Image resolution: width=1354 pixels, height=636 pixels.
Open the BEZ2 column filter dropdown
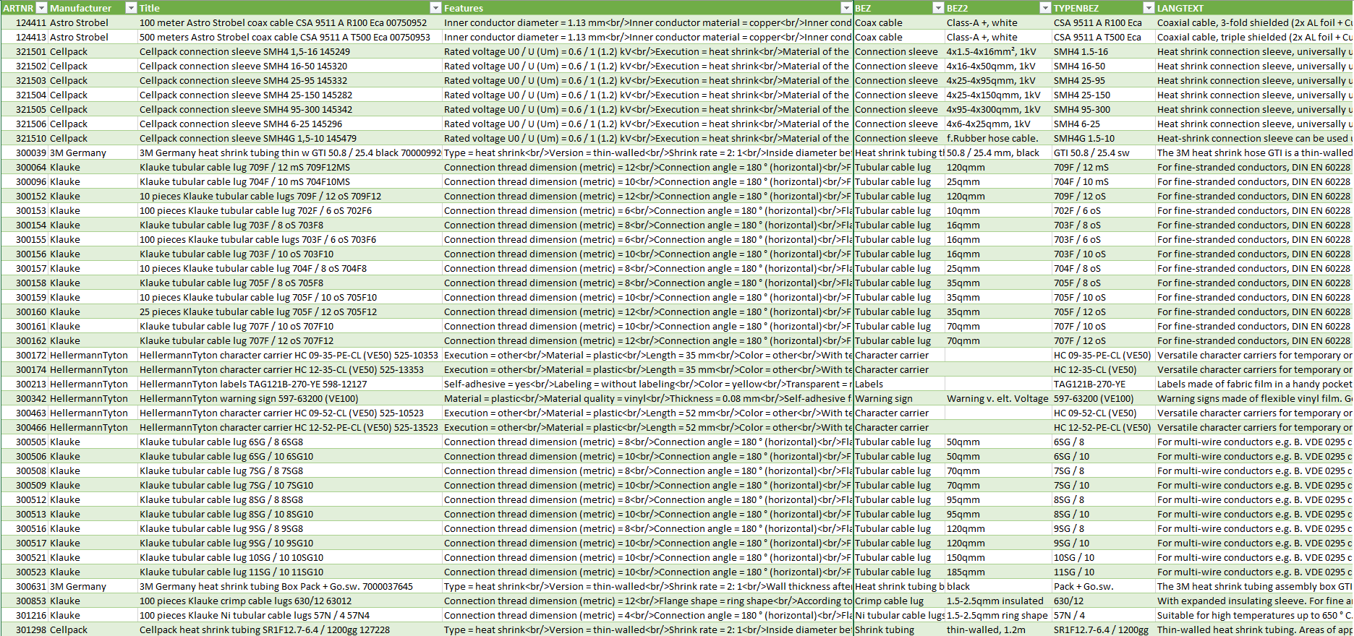tap(1045, 8)
